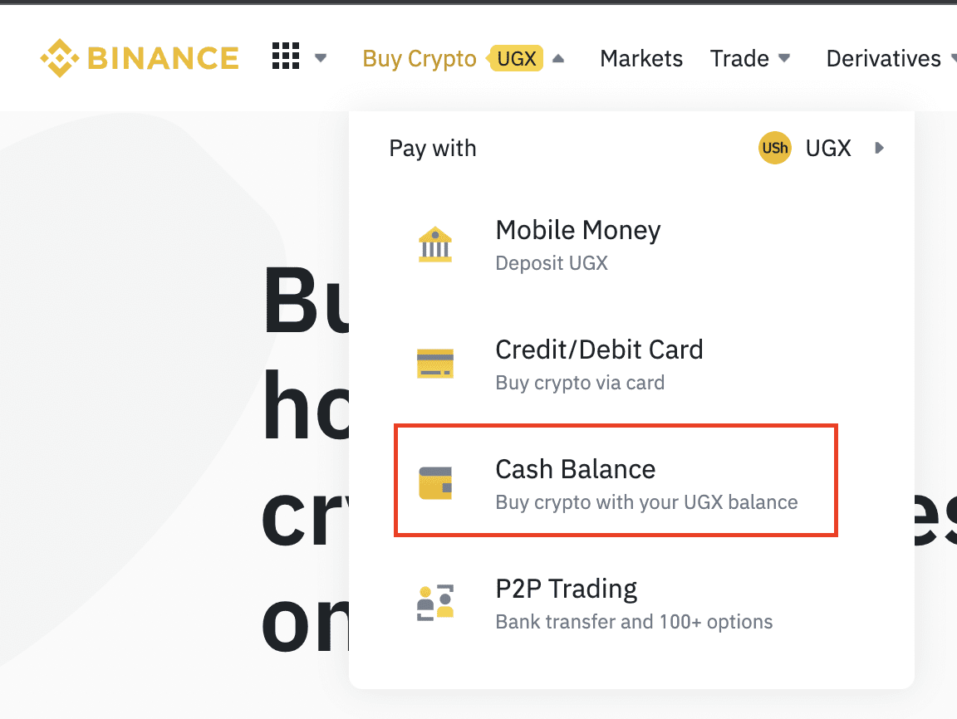Viewport: 957px width, 719px height.
Task: Go to the Markets page
Action: (x=640, y=58)
